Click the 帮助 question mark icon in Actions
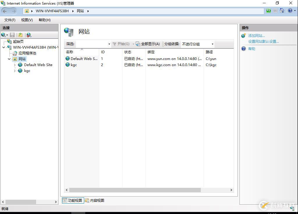 click(244, 49)
